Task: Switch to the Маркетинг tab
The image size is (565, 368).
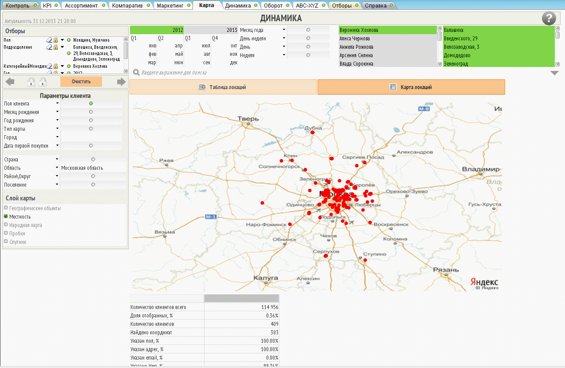Action: point(173,6)
